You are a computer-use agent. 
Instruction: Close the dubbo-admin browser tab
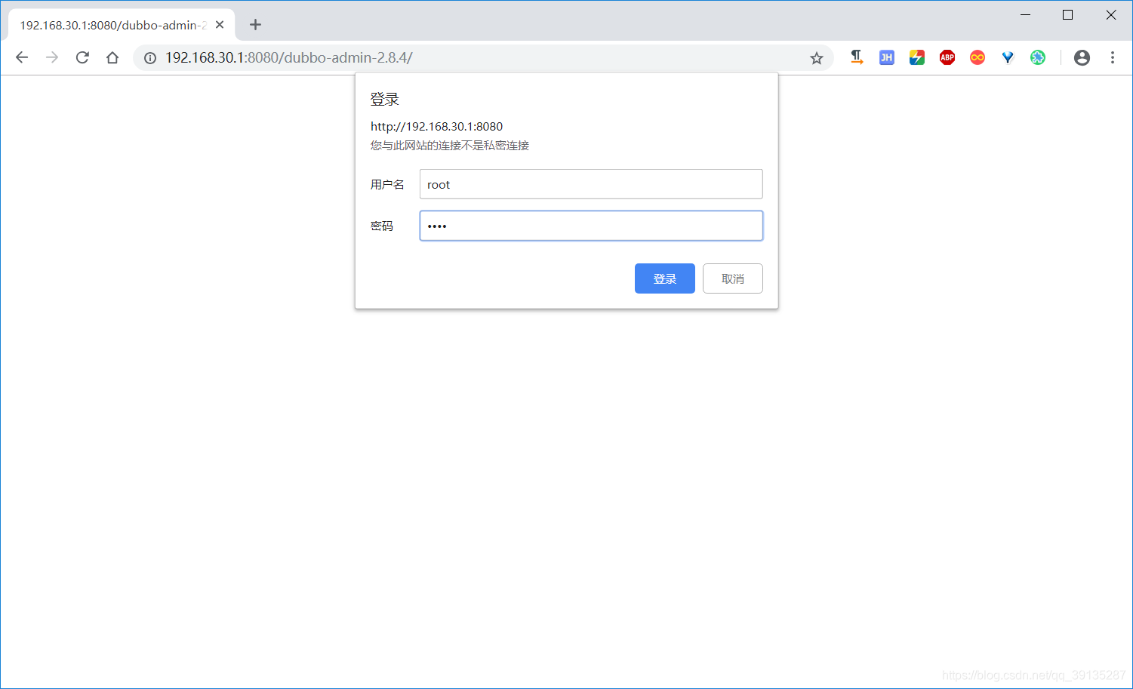[x=220, y=25]
